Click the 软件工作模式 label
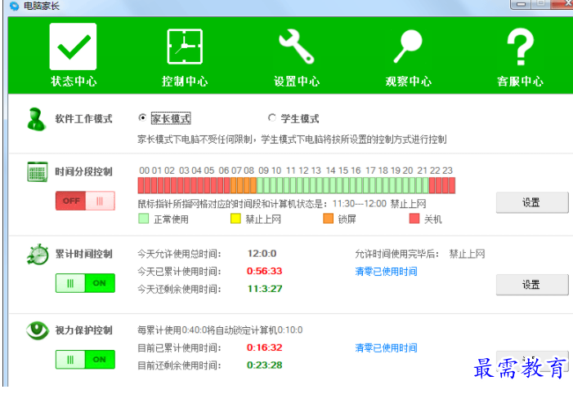This screenshot has height=394, width=573. pyautogui.click(x=83, y=119)
